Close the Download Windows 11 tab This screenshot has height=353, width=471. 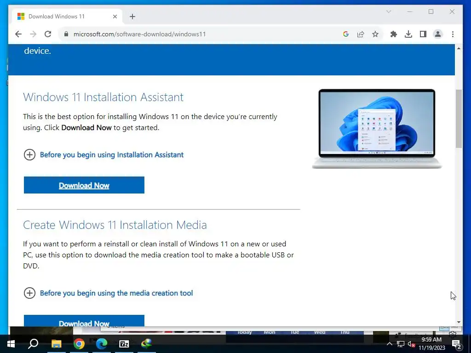coord(115,17)
